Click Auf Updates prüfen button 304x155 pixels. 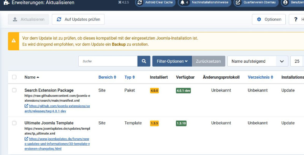(x=78, y=19)
